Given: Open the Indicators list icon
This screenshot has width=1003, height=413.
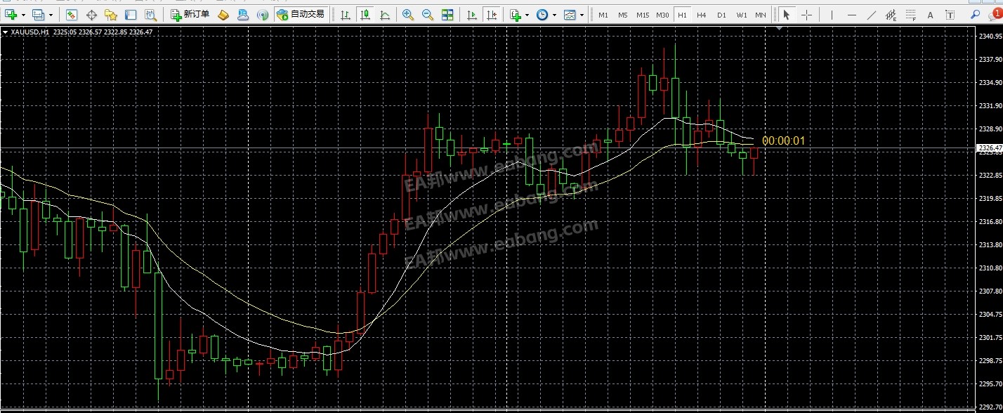Looking at the screenshot, I should 516,15.
